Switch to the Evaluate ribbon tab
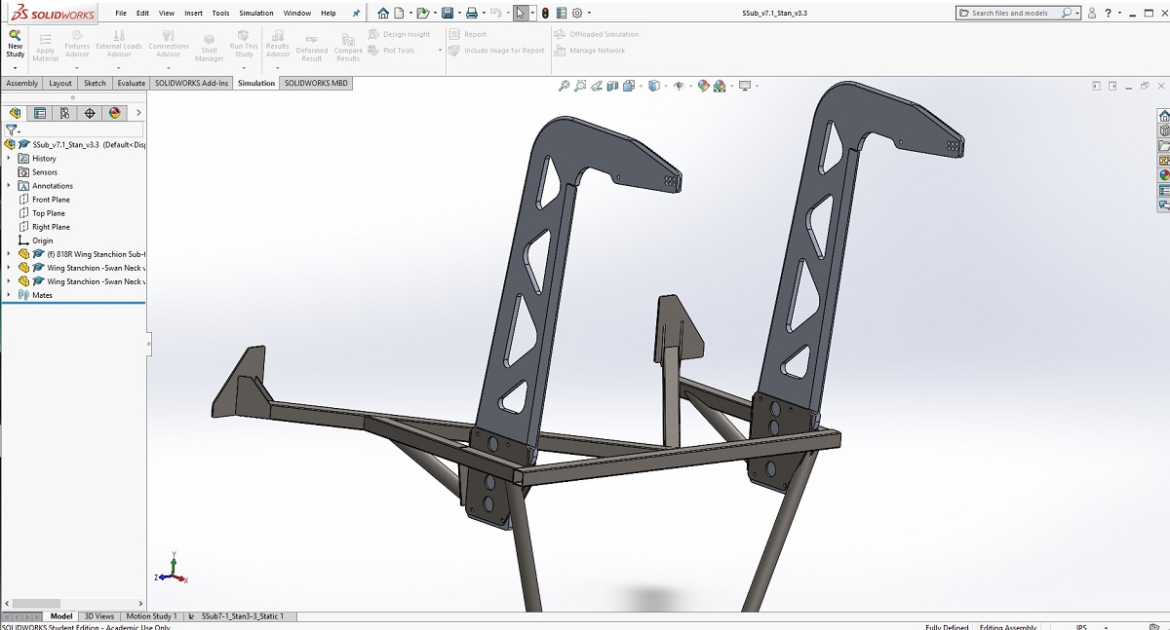1170x630 pixels. (131, 84)
